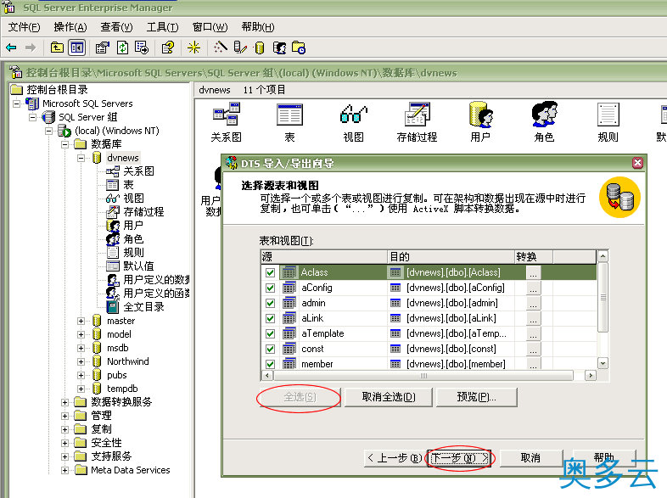Click the 取消全选 (Deselect All) button
Viewport: 667px width, 498px height.
(x=389, y=397)
